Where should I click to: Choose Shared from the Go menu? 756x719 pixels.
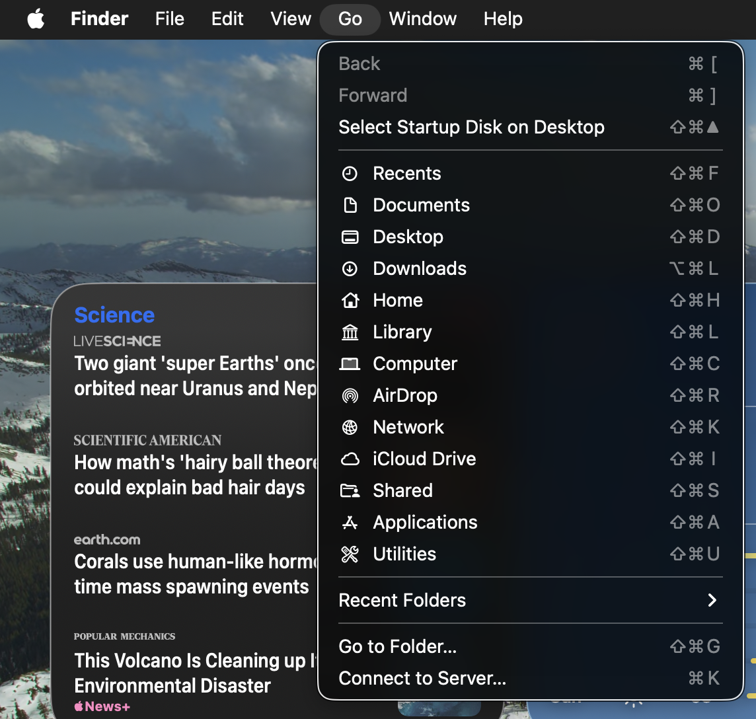coord(531,491)
